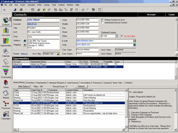
Task: Select 'Call Tickets for Abbott Ltd.' e-mail row
Action: coord(69,95)
